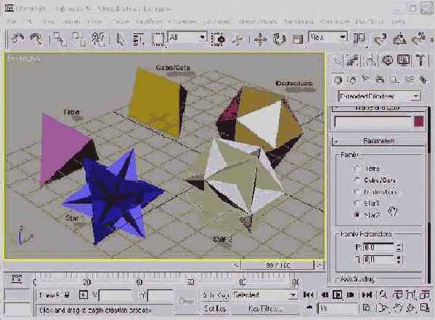Click the Rectangular Selection Region icon
Viewport: 435px width, 320px height.
click(x=158, y=39)
